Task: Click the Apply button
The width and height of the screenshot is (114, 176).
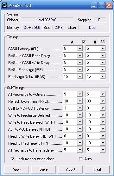Action: 17,169
